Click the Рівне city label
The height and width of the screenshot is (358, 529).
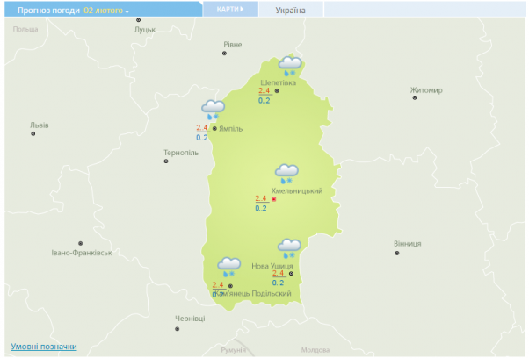[233, 44]
